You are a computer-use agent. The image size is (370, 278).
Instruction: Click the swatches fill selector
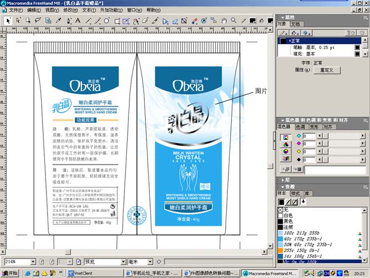click(x=281, y=202)
